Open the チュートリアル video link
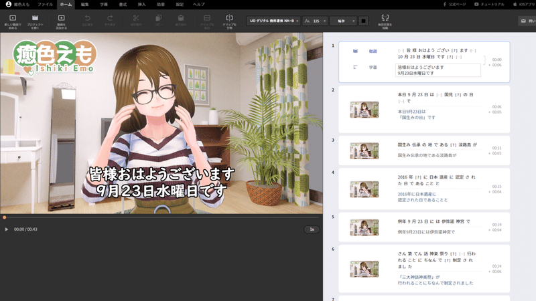The height and width of the screenshot is (301, 536). (x=489, y=5)
